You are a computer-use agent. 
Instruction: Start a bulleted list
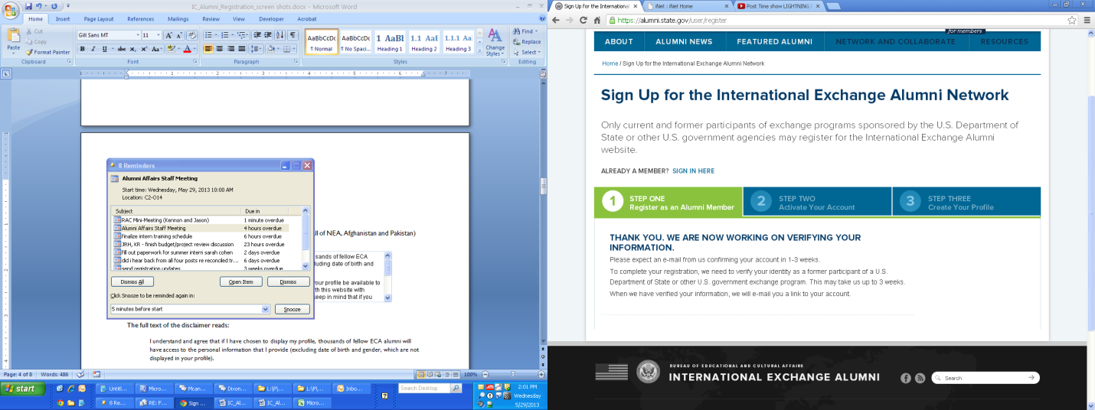point(209,35)
